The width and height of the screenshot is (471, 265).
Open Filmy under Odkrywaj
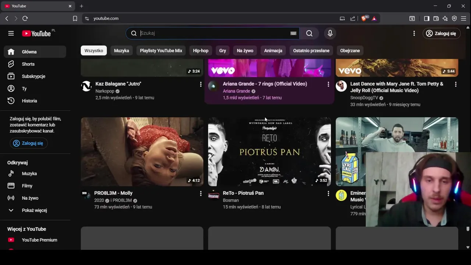pyautogui.click(x=35, y=186)
